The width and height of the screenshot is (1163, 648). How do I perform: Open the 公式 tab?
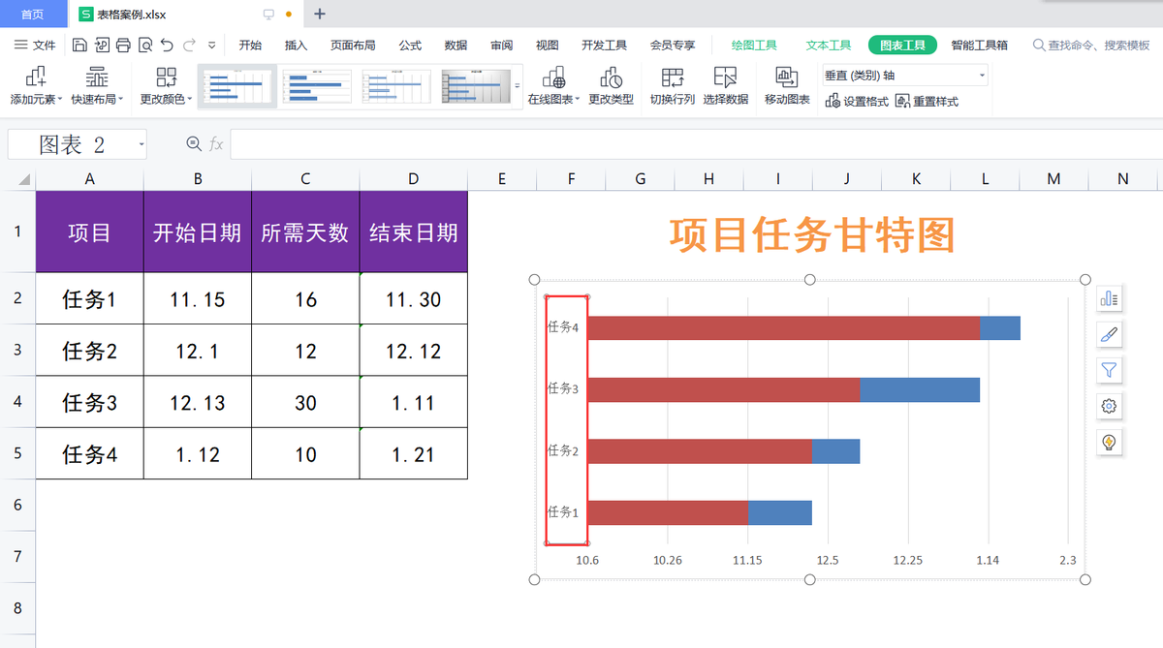[x=410, y=45]
